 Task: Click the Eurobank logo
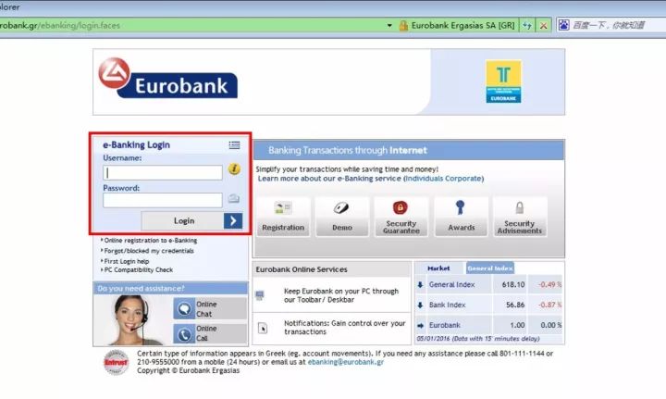pyautogui.click(x=167, y=79)
